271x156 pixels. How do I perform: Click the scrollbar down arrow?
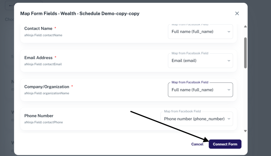pos(245,131)
